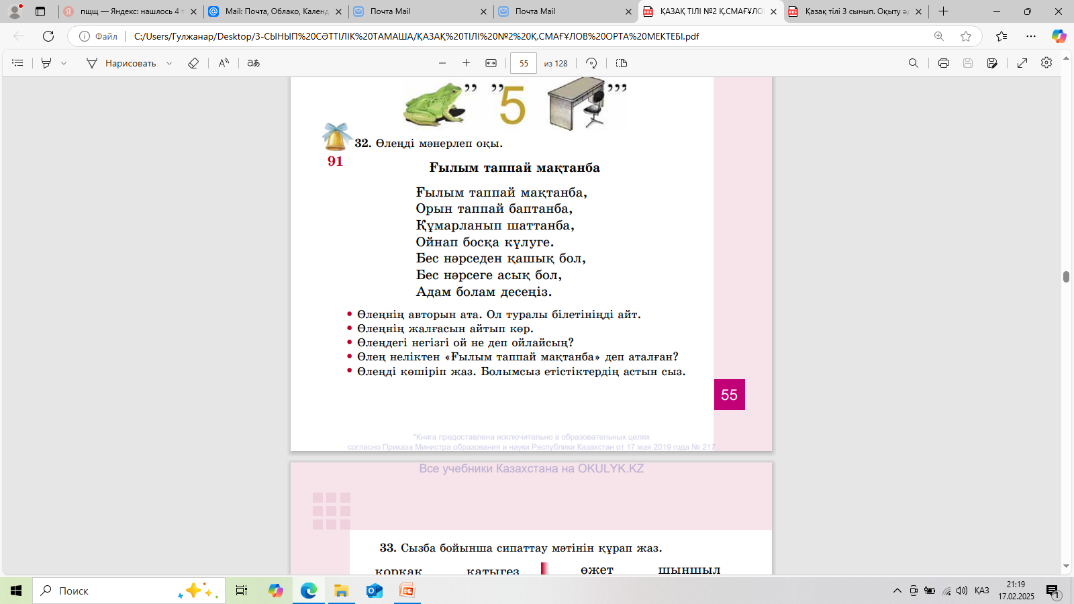1074x604 pixels.
Task: Open Microsoft Edge on the taskbar
Action: pos(309,591)
